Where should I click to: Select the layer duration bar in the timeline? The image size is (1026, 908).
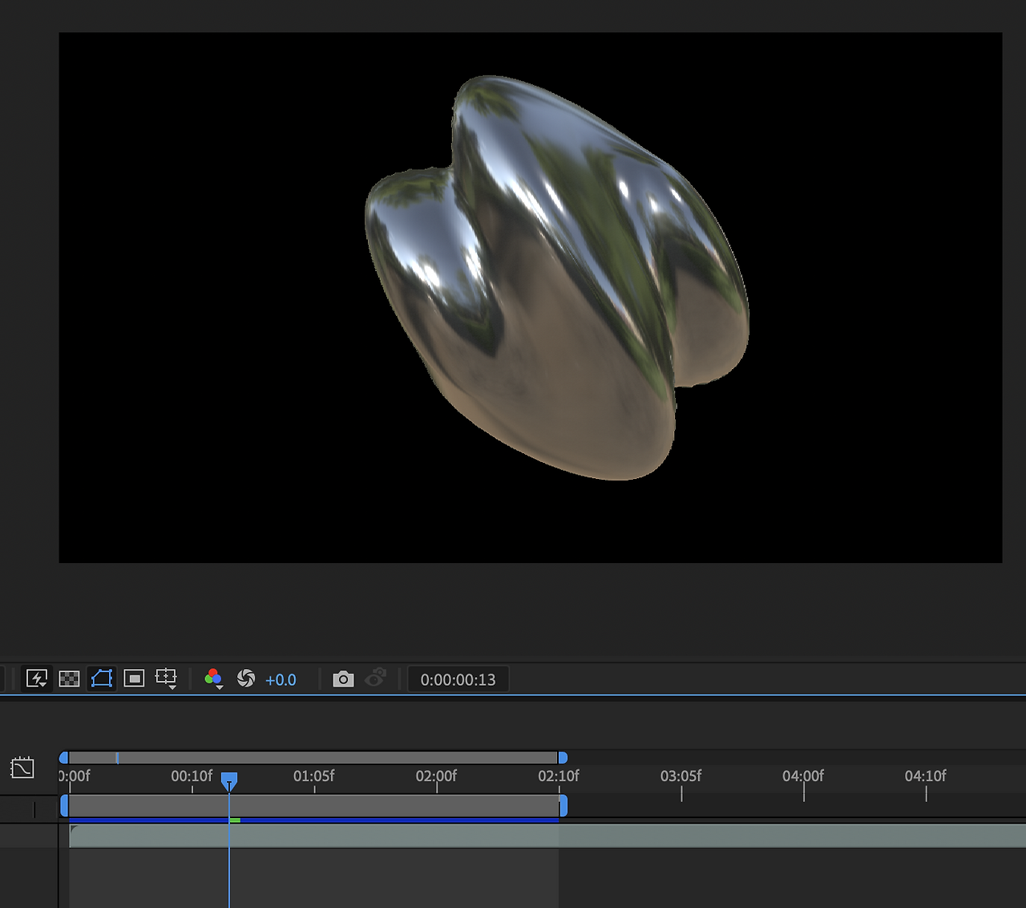coord(547,836)
